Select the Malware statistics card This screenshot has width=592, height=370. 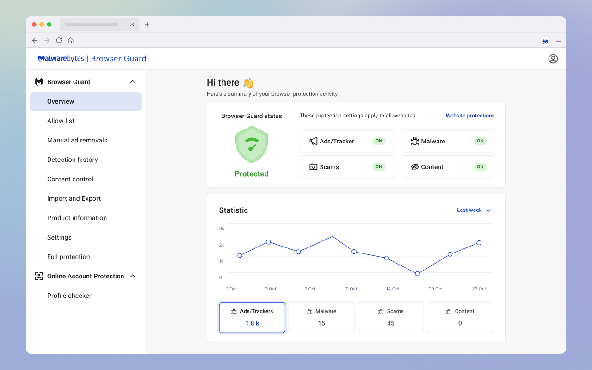click(321, 317)
